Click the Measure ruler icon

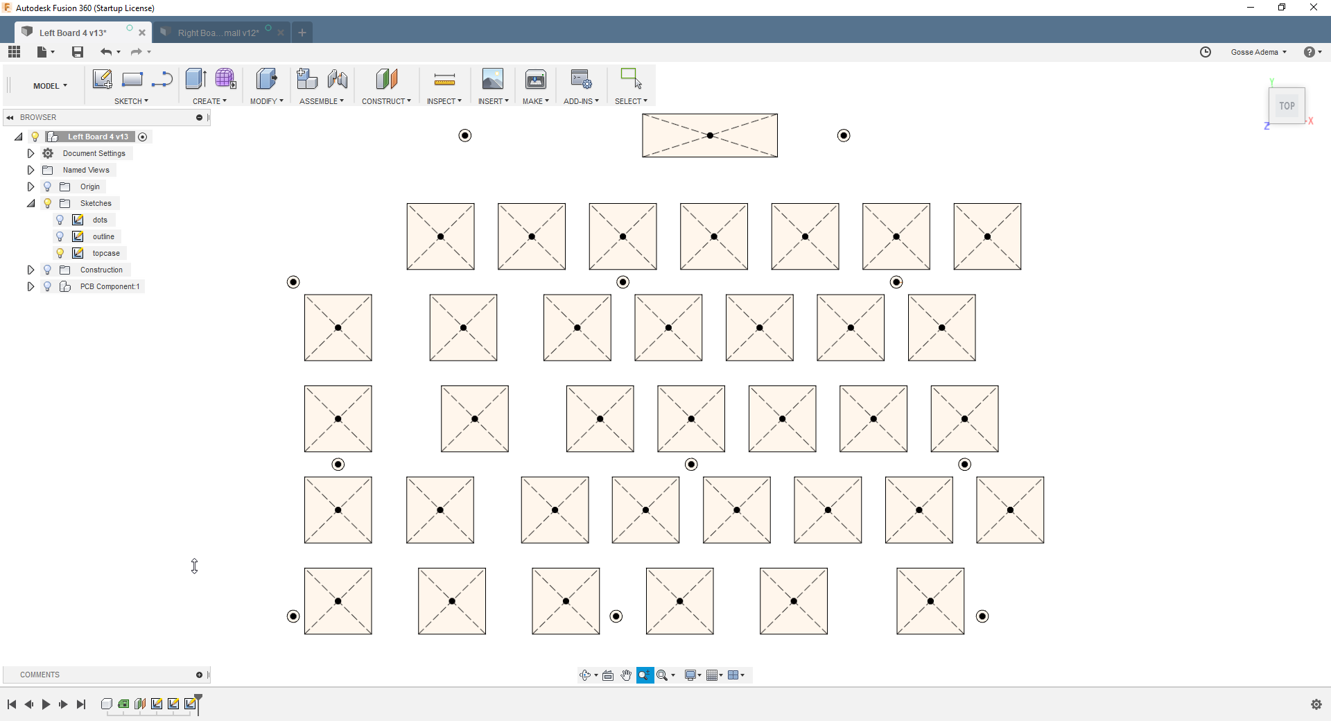click(x=444, y=79)
